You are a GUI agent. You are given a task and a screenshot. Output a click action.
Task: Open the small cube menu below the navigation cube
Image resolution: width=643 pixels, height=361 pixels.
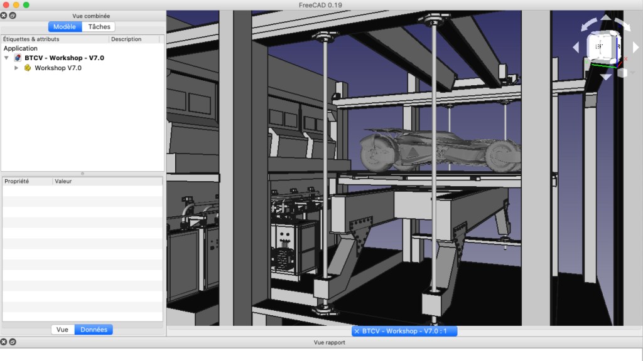(x=622, y=73)
